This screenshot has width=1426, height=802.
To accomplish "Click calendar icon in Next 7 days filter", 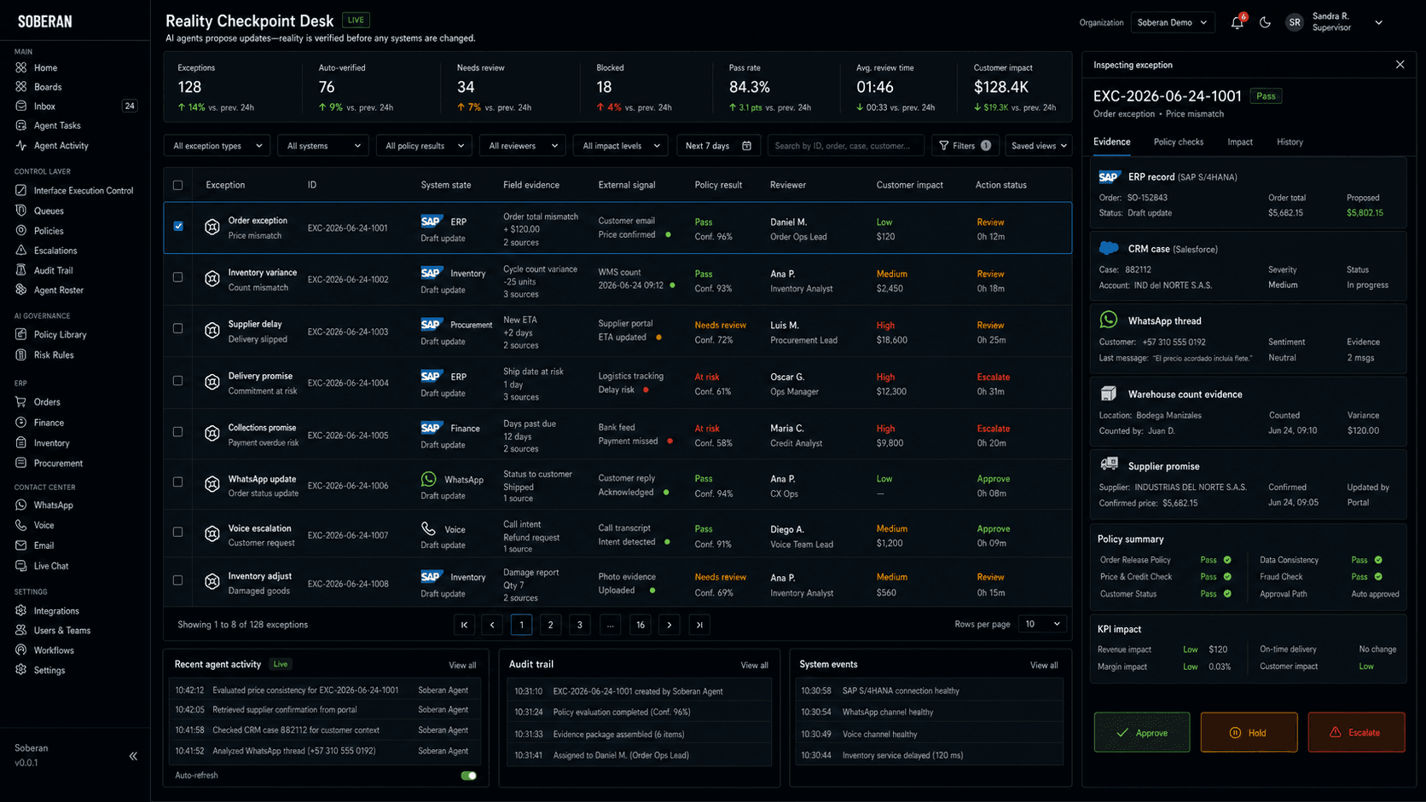I will (747, 146).
